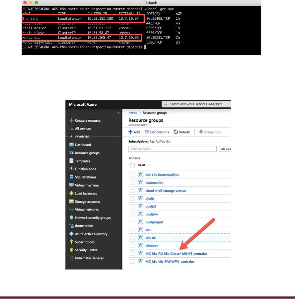Image resolution: width=295 pixels, height=299 pixels.
Task: Click the Assign tags tag icon
Action: [x=201, y=132]
